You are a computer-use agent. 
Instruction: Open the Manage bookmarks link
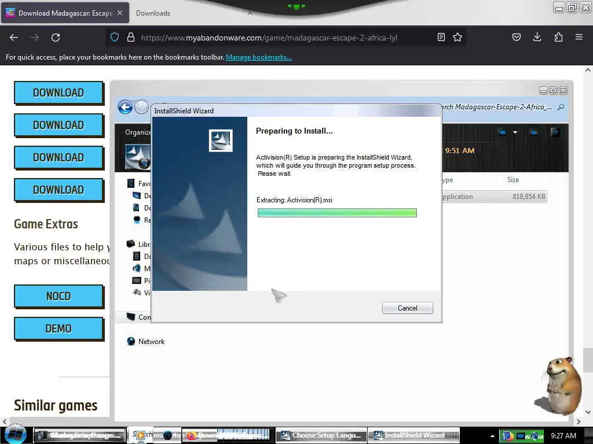tap(259, 57)
